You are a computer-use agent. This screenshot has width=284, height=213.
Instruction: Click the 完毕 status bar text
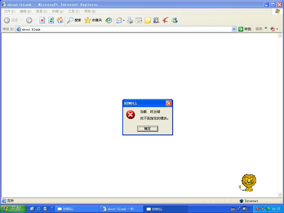point(10,201)
